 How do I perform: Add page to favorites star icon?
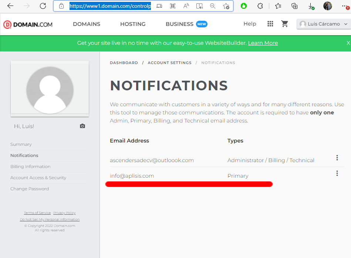coord(226,6)
